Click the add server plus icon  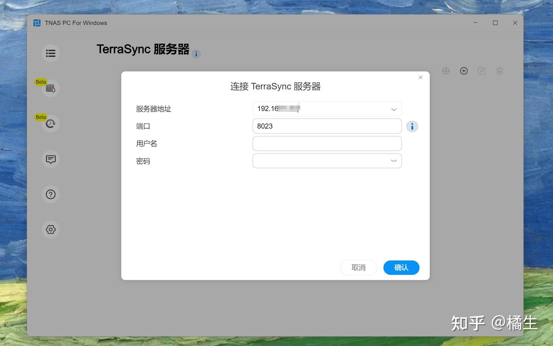(x=464, y=71)
